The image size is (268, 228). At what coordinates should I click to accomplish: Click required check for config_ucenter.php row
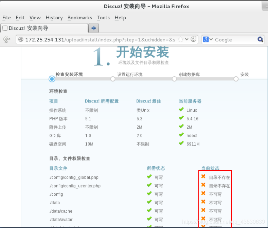(149, 185)
